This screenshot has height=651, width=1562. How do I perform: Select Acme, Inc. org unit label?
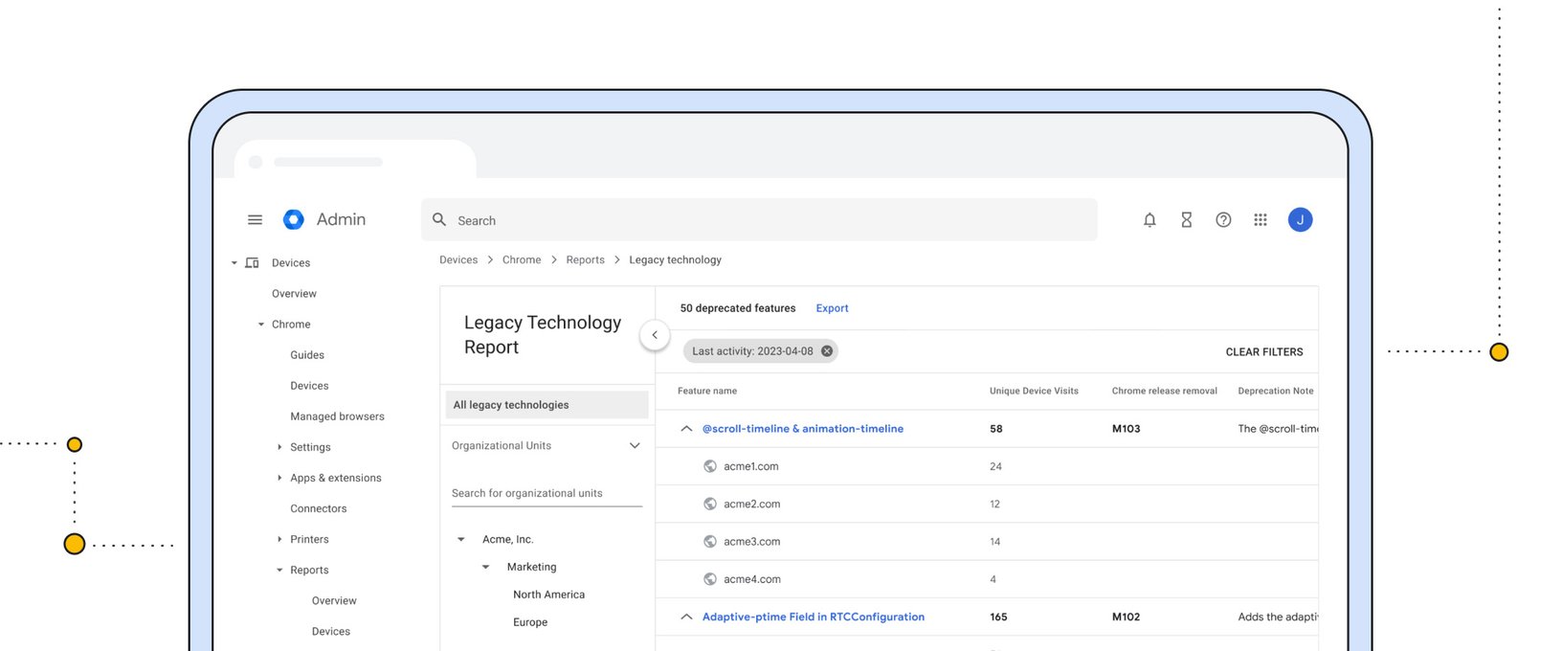[508, 540]
